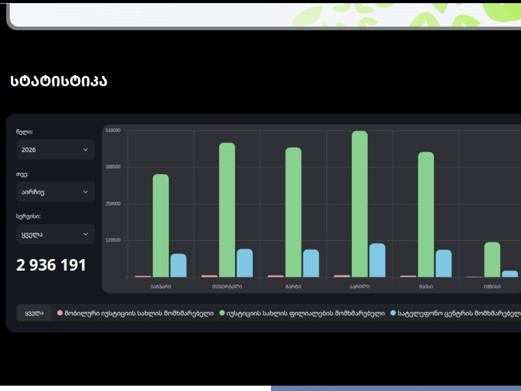This screenshot has height=391, width=521.
Task: Click the pink bar for თებერვალი
Action: point(209,276)
